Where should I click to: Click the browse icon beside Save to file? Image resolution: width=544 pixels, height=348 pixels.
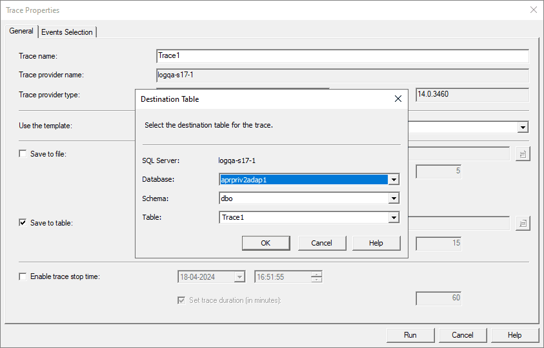tap(523, 154)
